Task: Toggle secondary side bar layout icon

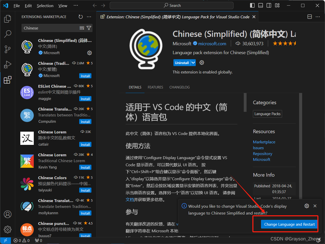Action: (x=269, y=6)
